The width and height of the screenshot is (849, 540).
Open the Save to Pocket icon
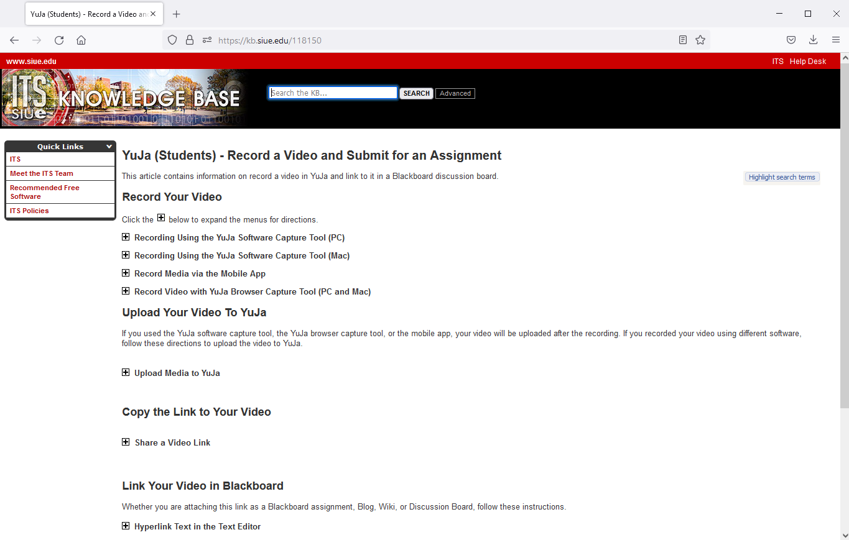click(791, 40)
